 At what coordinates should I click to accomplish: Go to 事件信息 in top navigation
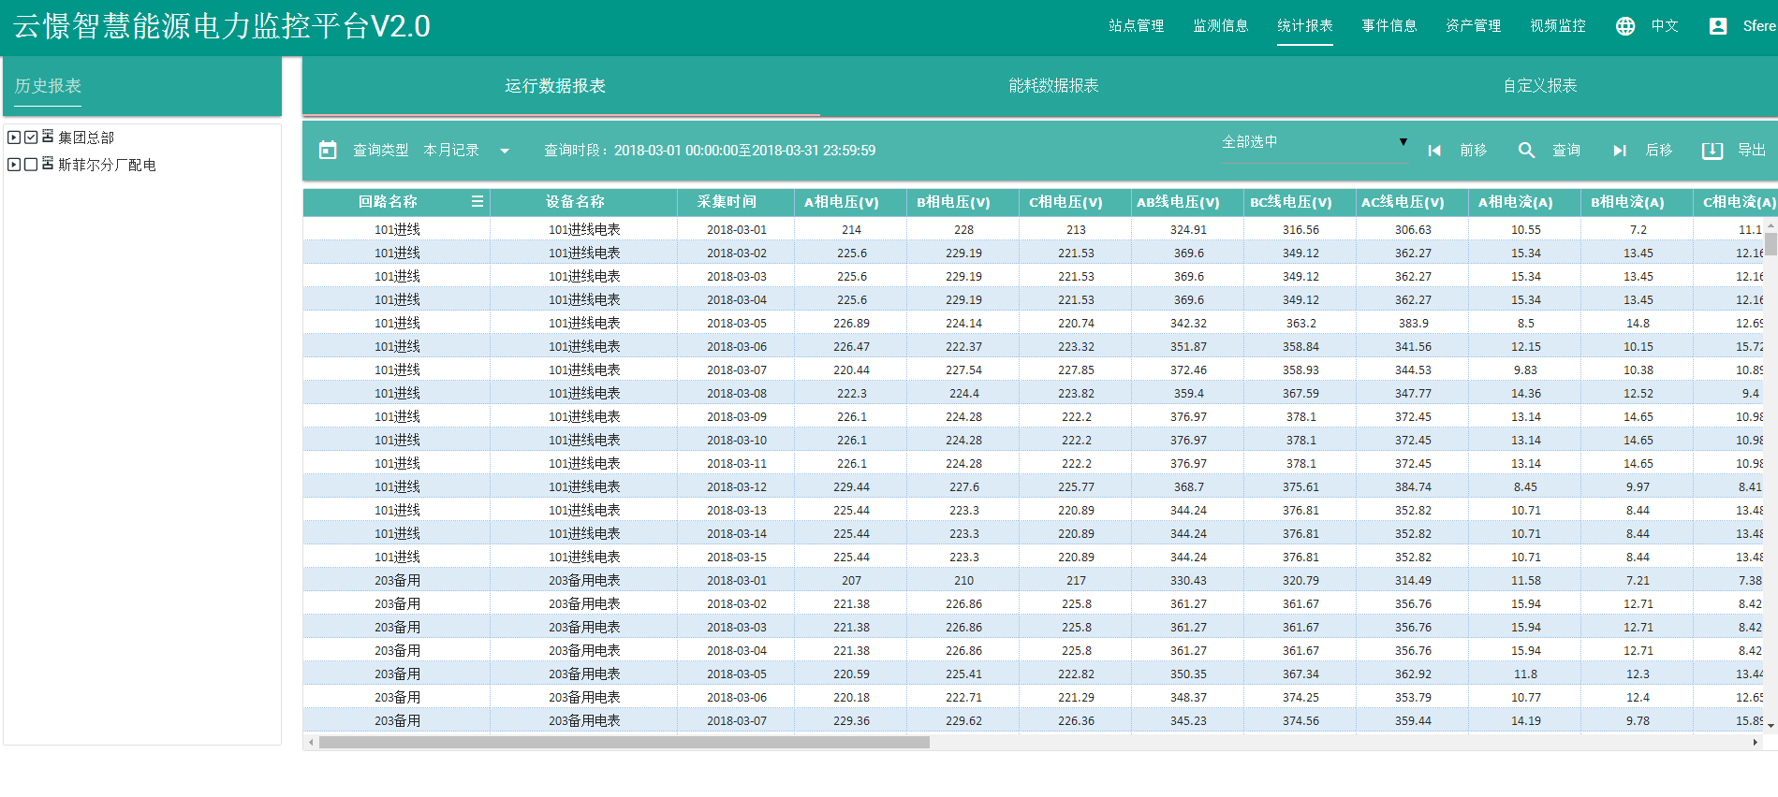(1389, 26)
